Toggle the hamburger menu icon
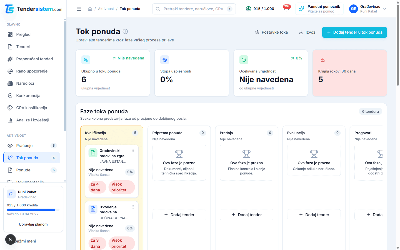 tap(79, 9)
